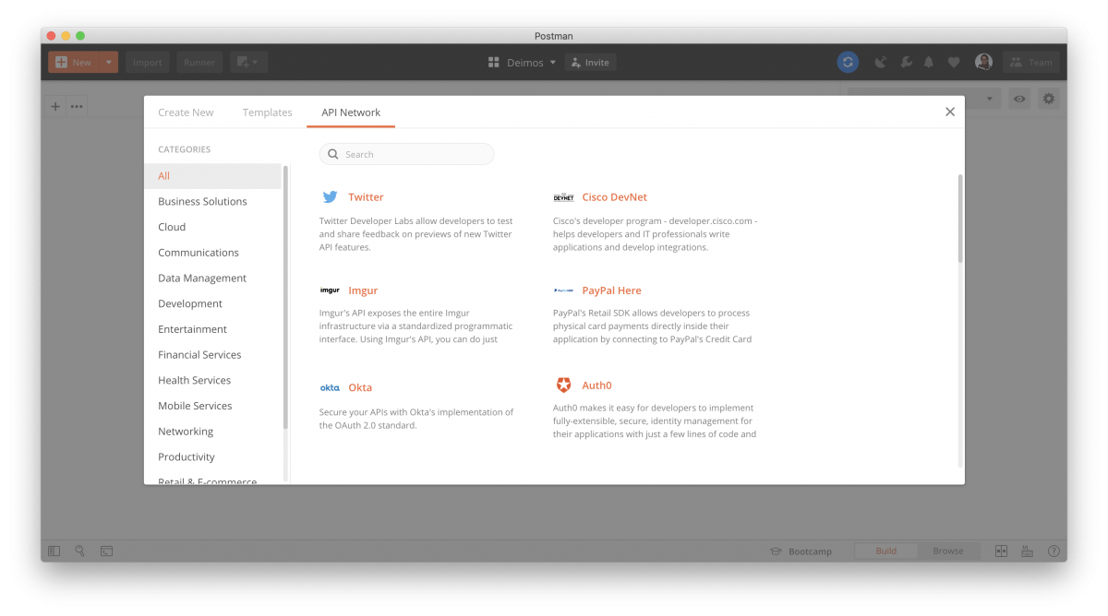Select the Cloud category
The width and height of the screenshot is (1108, 616).
point(213,227)
